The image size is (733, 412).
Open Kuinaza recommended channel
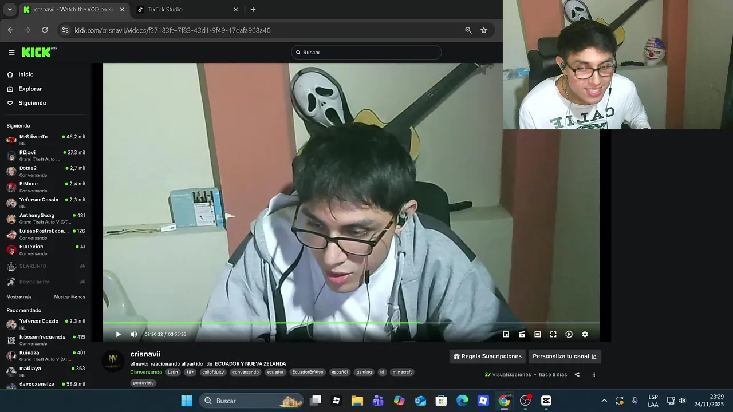[x=46, y=356]
